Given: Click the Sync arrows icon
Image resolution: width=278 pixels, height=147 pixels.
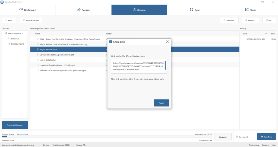Looking at the screenshot, I should point(191,10).
